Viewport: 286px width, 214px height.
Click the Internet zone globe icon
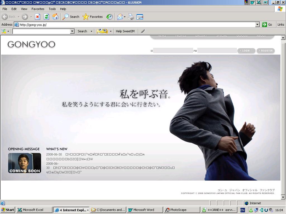pyautogui.click(x=246, y=203)
